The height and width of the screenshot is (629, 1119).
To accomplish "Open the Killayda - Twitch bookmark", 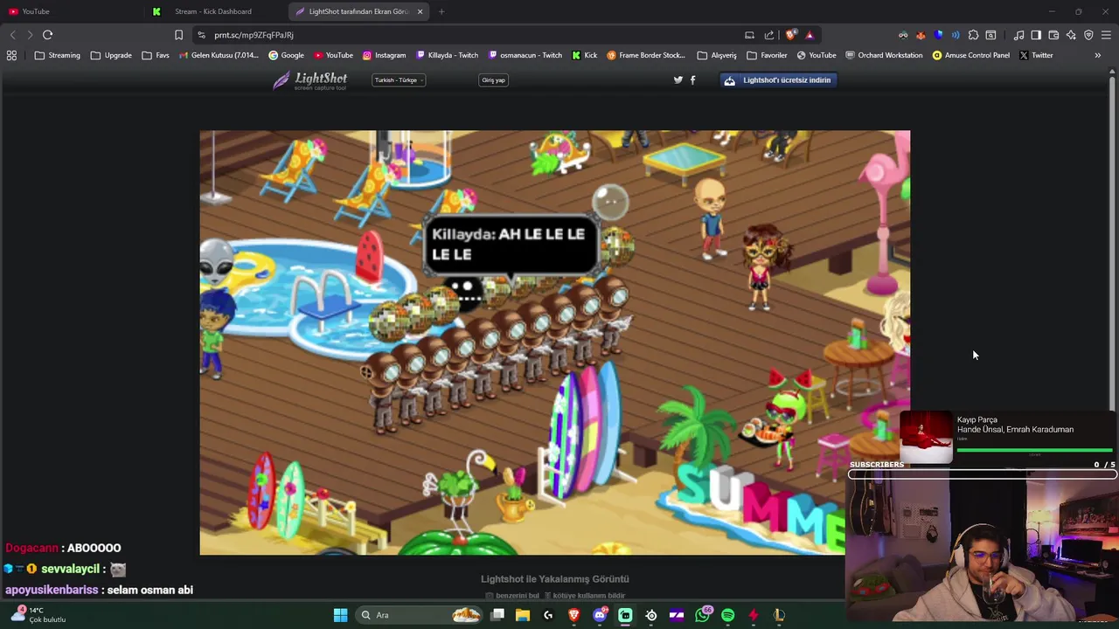I will tap(447, 55).
